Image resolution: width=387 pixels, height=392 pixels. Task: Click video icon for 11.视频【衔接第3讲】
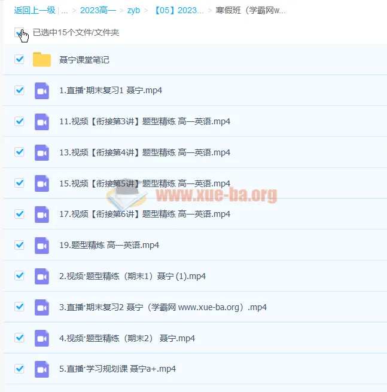pos(42,121)
